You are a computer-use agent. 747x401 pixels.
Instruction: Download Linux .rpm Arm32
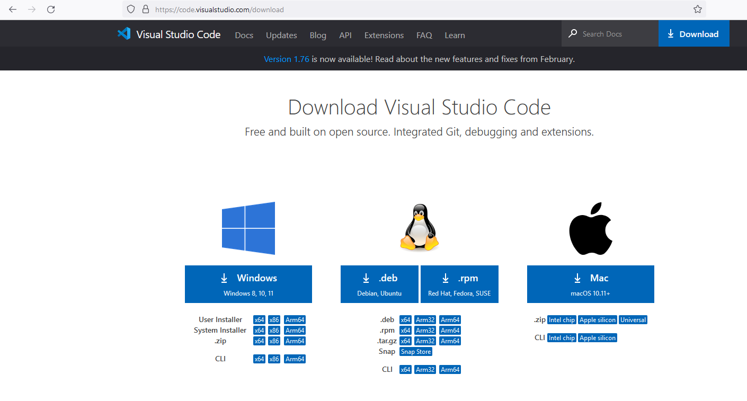coord(425,331)
